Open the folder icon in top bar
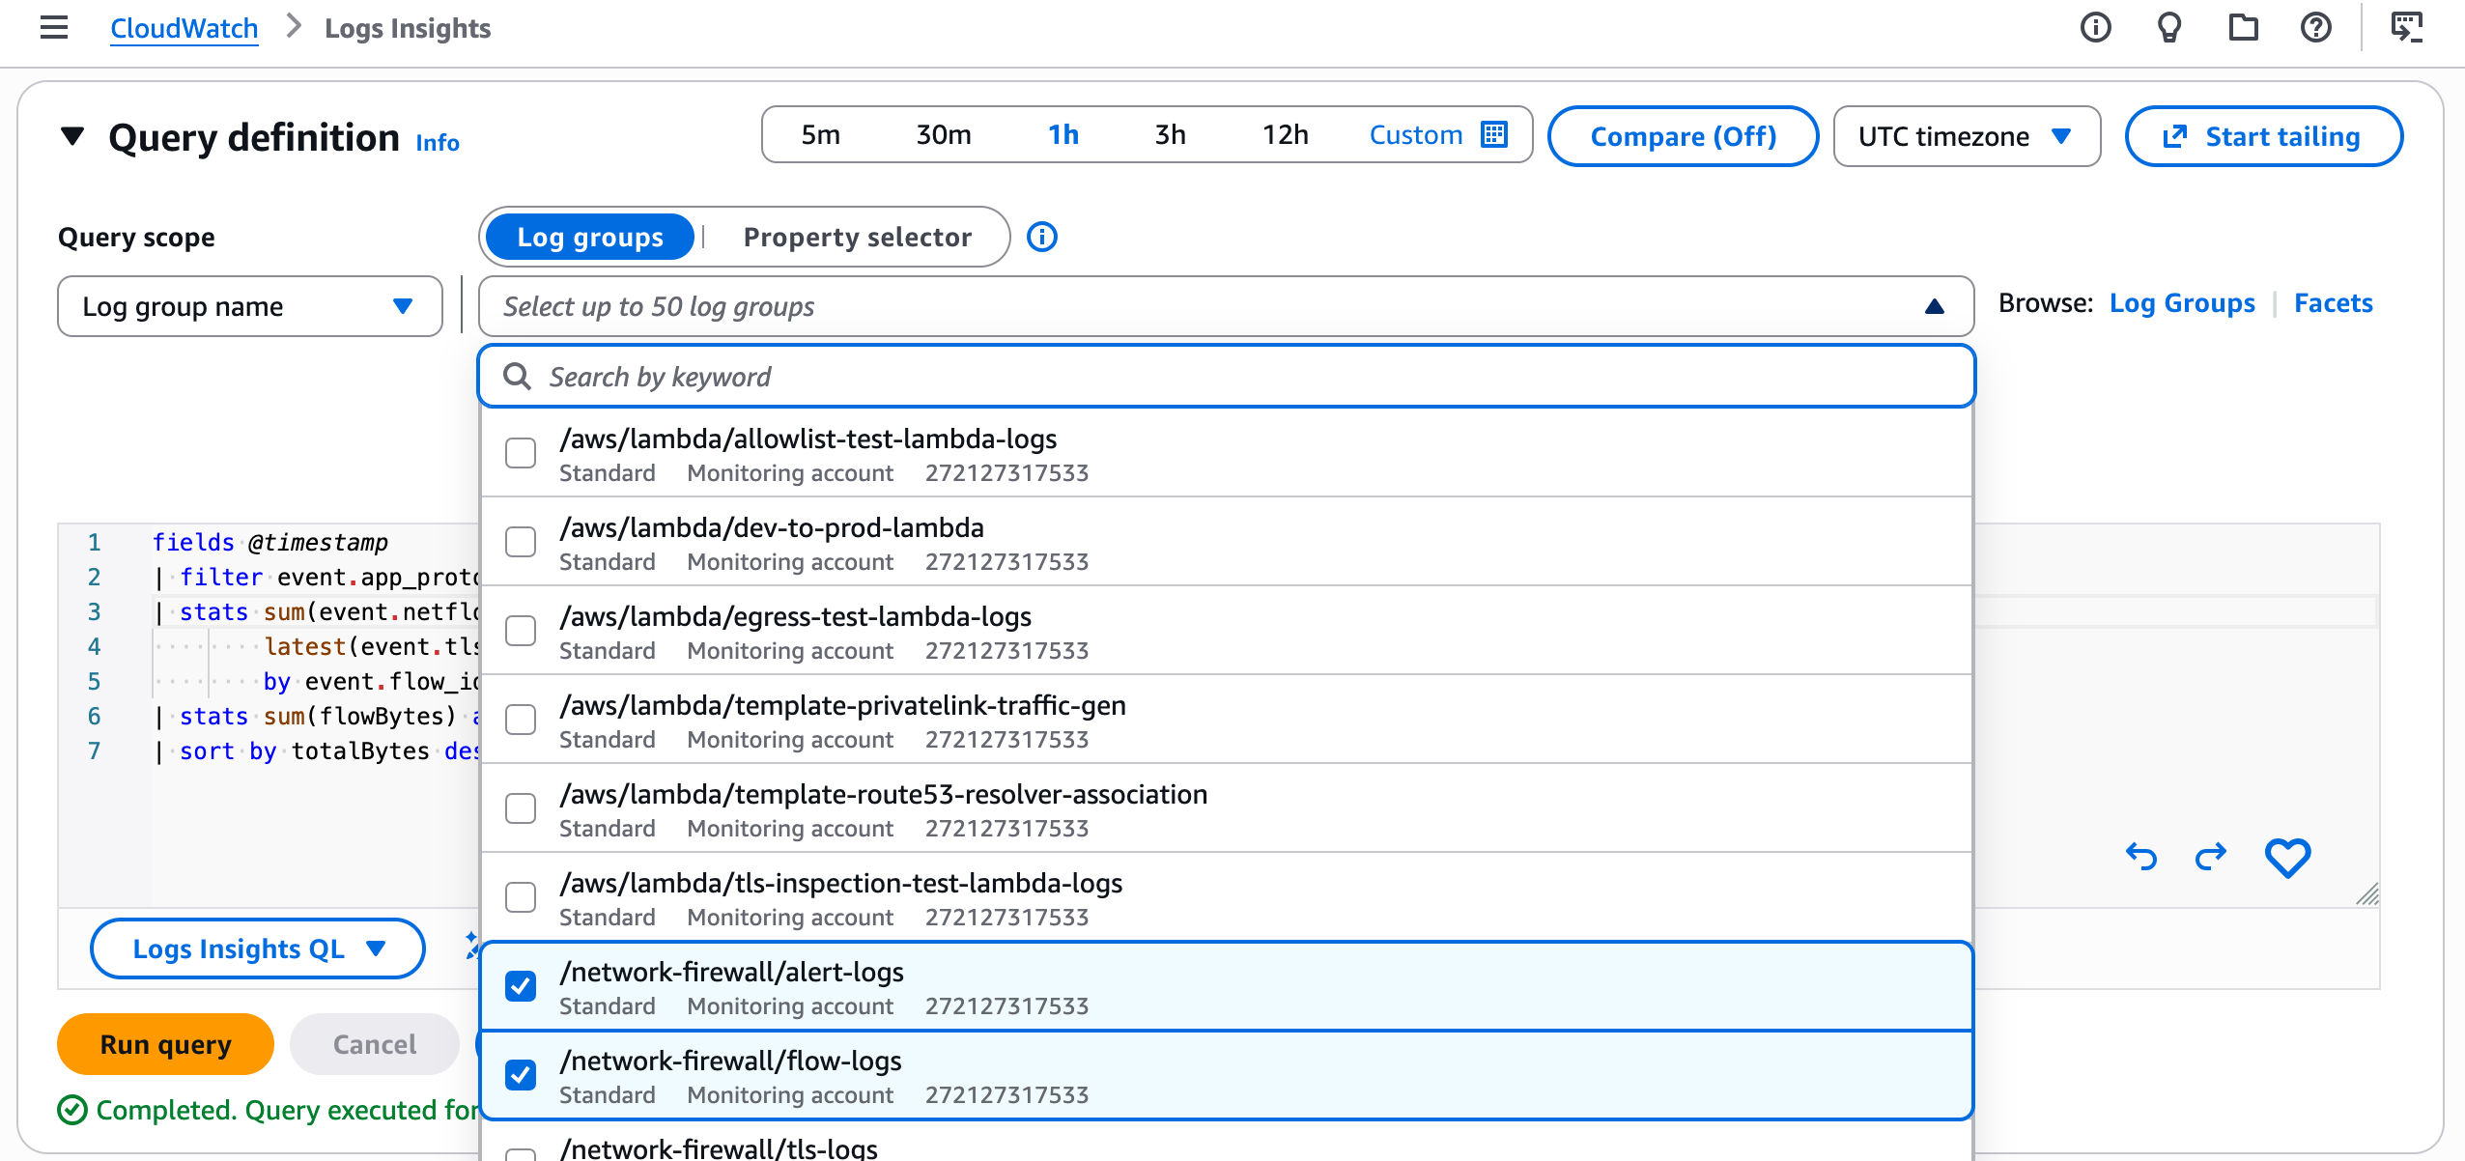Image resolution: width=2465 pixels, height=1161 pixels. pyautogui.click(x=2243, y=28)
